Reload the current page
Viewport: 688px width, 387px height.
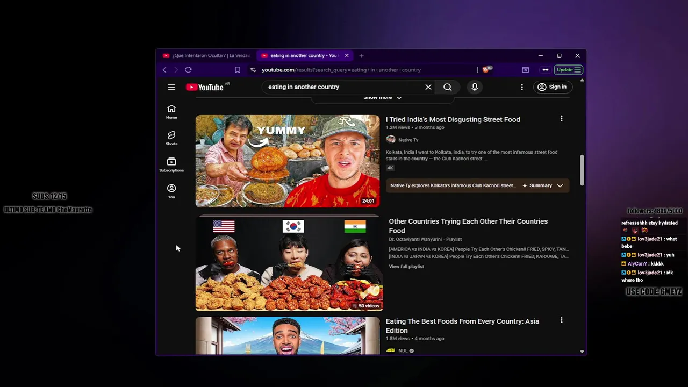coord(188,70)
